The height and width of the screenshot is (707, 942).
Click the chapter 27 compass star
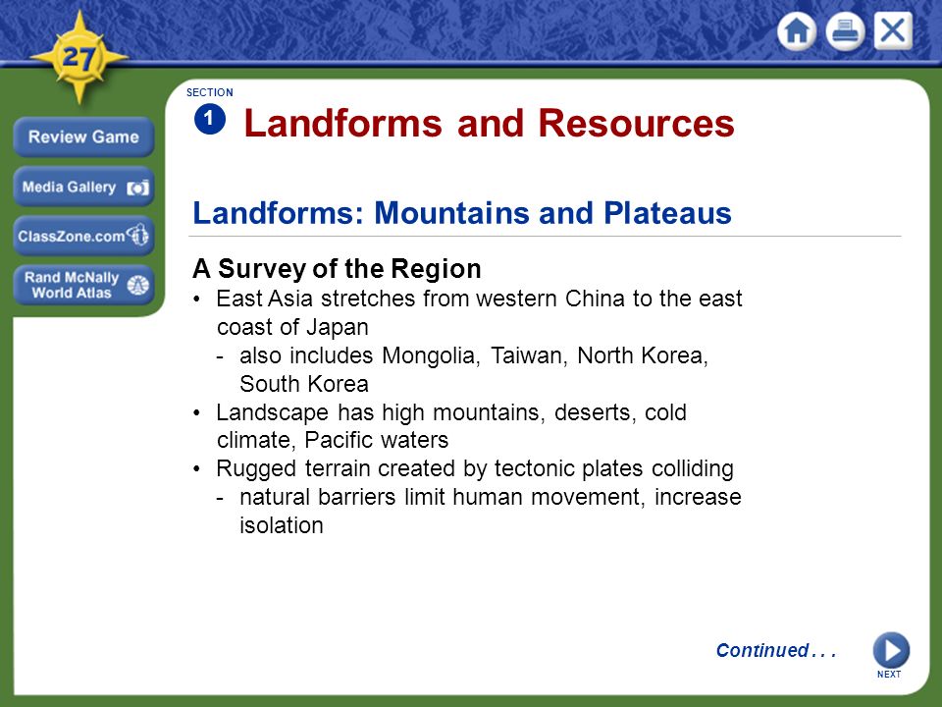pos(78,58)
